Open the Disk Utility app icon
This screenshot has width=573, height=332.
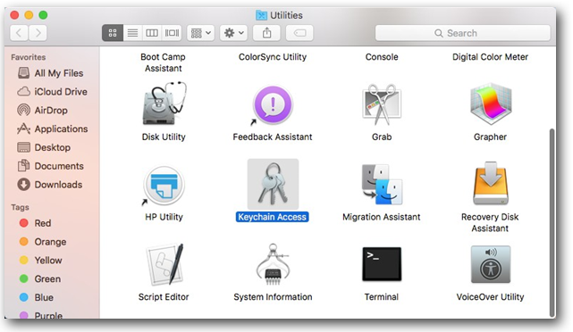(164, 104)
